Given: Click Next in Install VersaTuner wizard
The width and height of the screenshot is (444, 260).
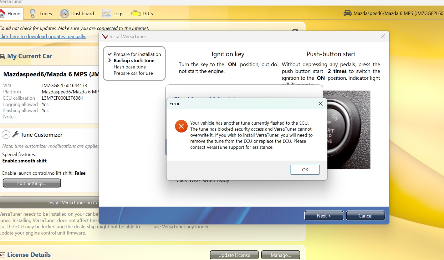Looking at the screenshot, I should pyautogui.click(x=324, y=216).
